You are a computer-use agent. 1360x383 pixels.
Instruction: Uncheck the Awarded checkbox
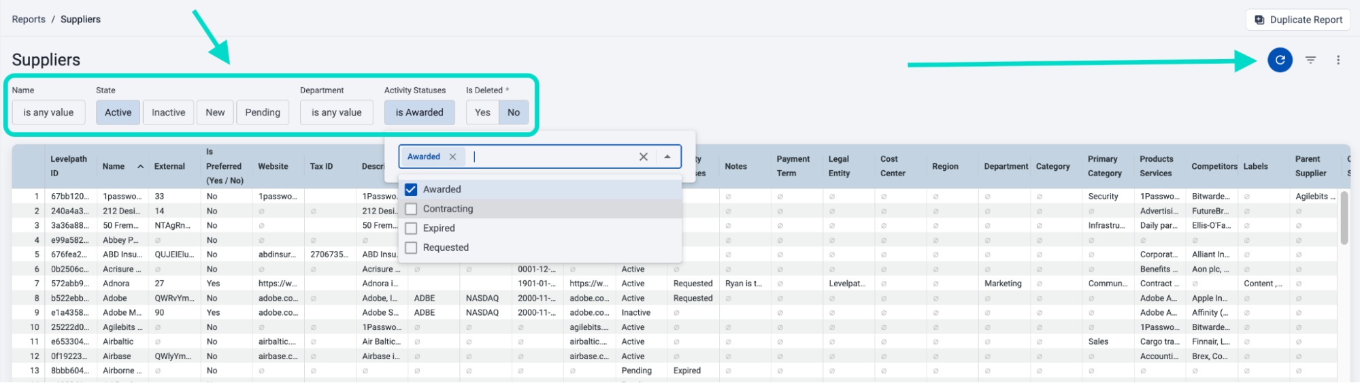[411, 189]
